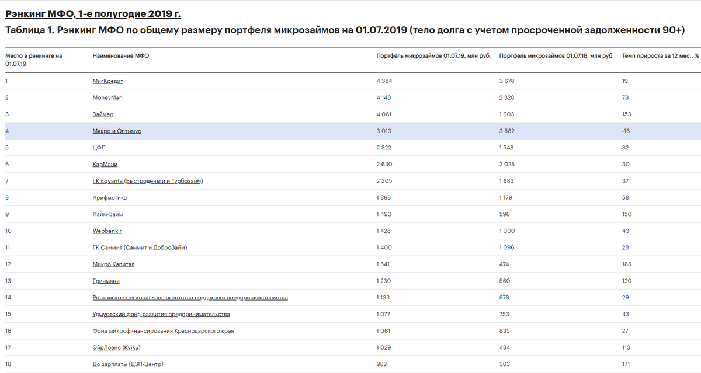
Task: Click 'Темп прироста за 12 мес., %' header
Action: point(660,55)
